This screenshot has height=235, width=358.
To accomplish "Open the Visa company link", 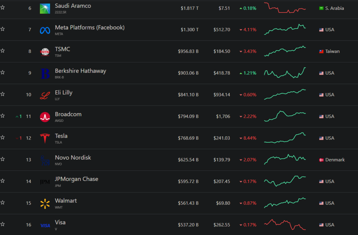I will (x=60, y=222).
